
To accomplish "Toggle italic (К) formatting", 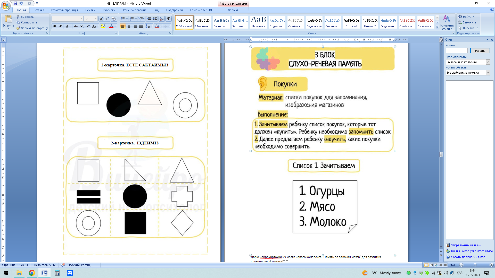I will pos(61,26).
